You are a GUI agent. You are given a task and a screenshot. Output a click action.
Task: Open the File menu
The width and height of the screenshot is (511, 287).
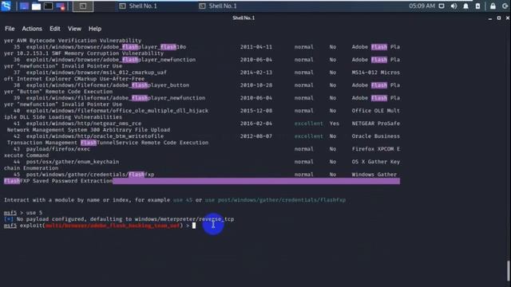[10, 29]
